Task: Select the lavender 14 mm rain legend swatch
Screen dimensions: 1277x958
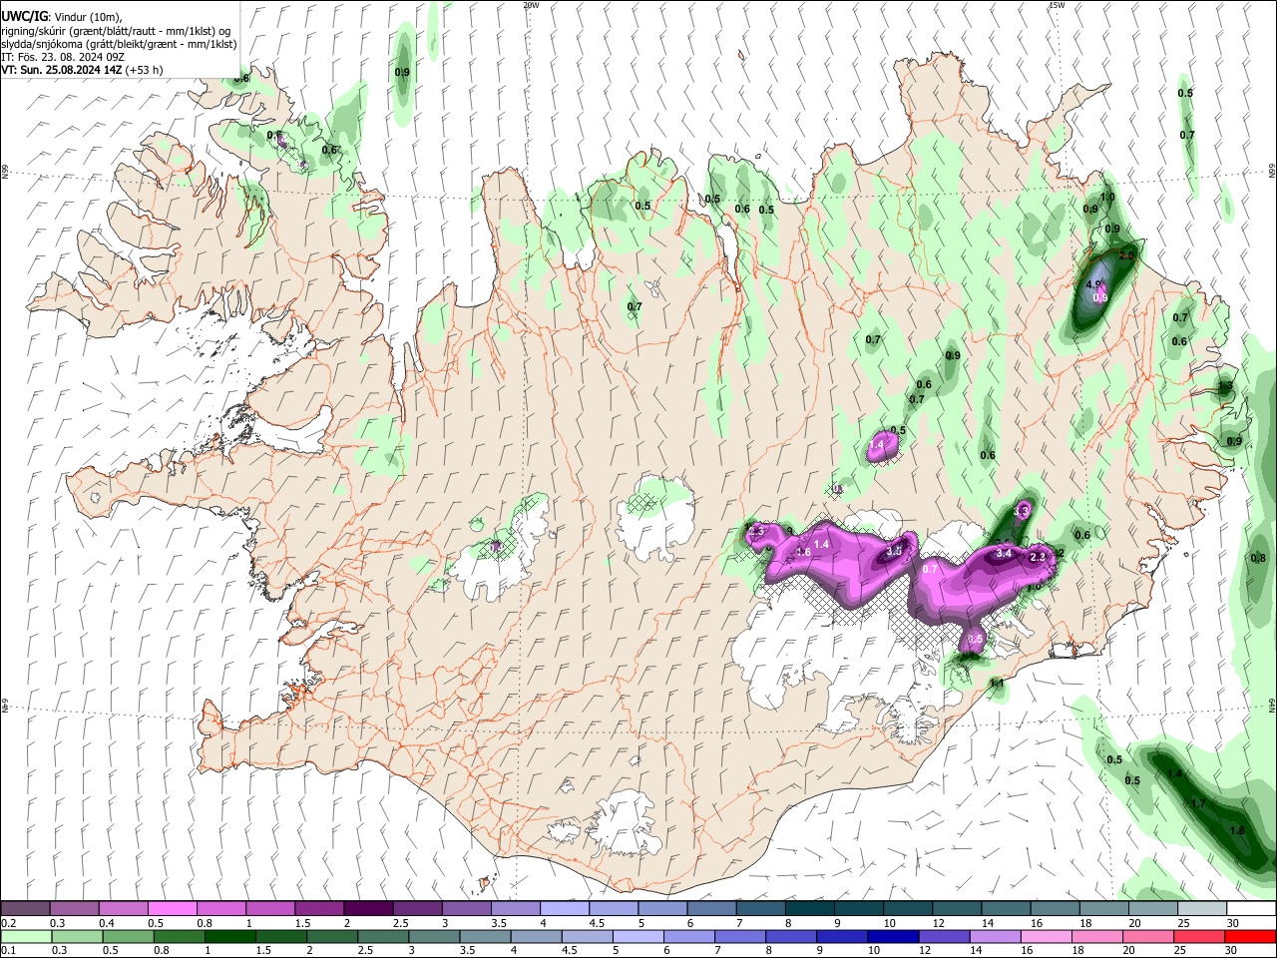Action: [995, 936]
